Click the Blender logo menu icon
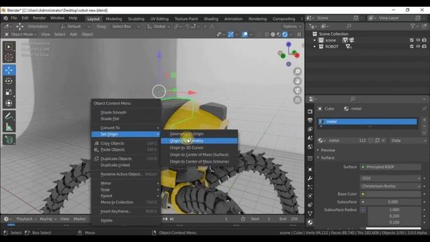The height and width of the screenshot is (242, 430). [x=5, y=18]
